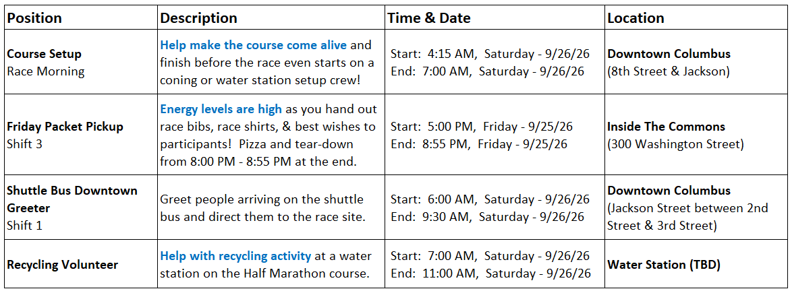The height and width of the screenshot is (291, 790).
Task: Click the Friday 5:00 PM start time cell
Action: pyautogui.click(x=482, y=127)
